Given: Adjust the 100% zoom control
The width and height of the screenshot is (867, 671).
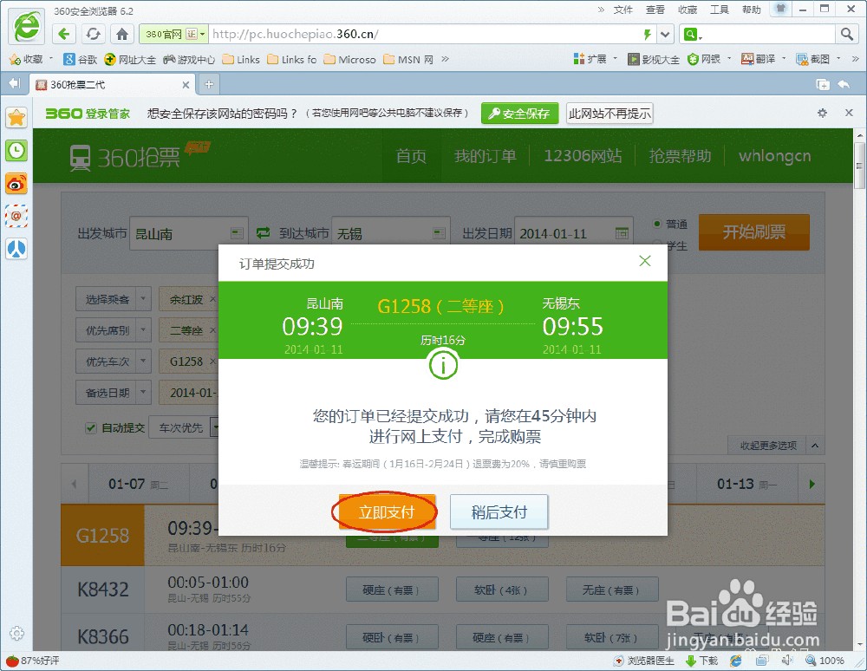Looking at the screenshot, I should tap(825, 661).
